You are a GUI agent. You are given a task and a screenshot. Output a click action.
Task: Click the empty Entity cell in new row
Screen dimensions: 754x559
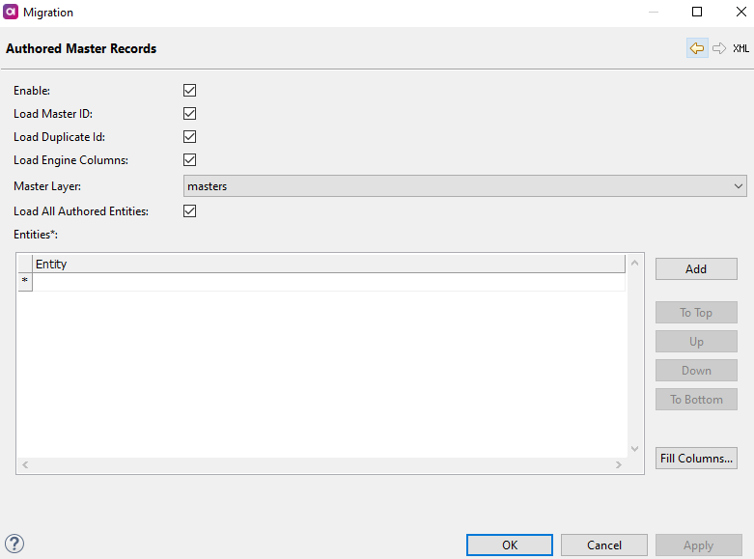[x=328, y=282]
